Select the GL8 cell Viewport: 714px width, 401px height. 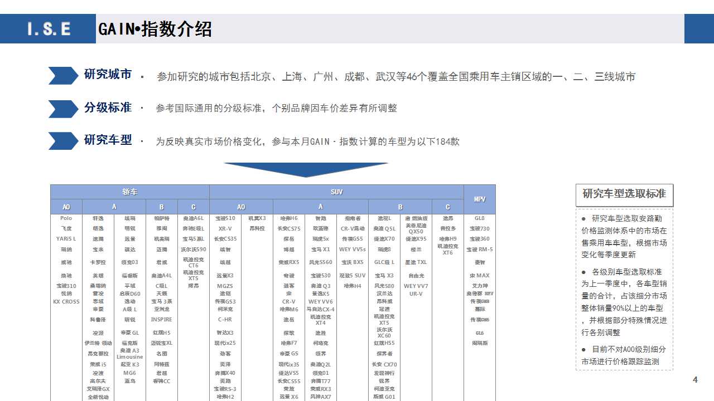coord(480,218)
